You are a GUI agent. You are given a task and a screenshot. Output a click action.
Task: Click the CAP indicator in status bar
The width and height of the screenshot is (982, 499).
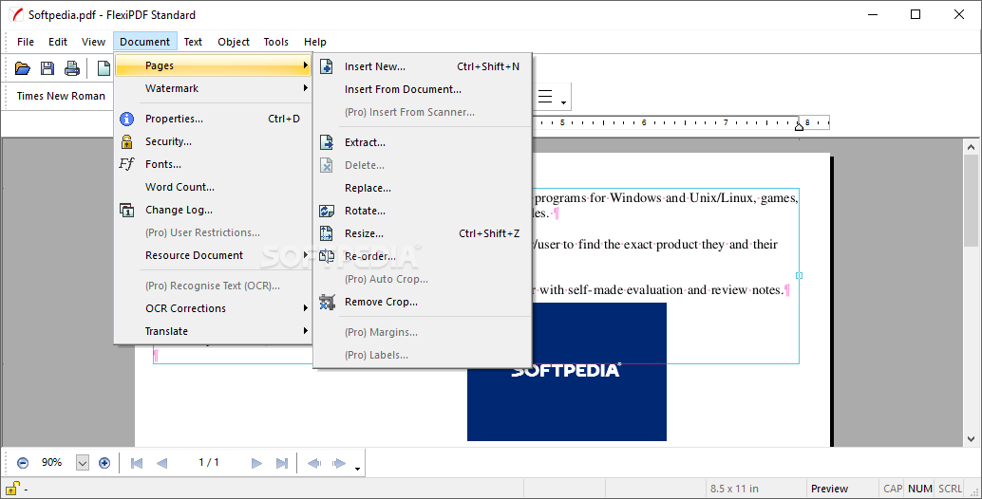893,489
